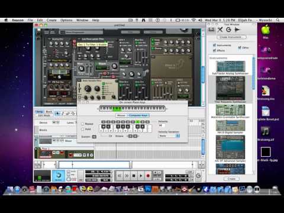284x213 pixels.
Task: Click the Wi-Fi icon in the menu bar
Action: [194, 20]
